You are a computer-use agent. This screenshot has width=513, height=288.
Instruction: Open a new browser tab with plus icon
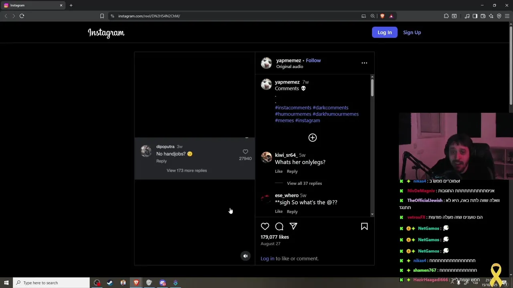(71, 5)
